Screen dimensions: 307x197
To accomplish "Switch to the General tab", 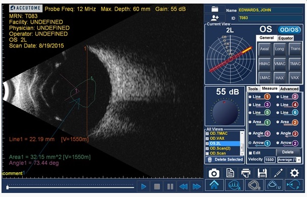I will [267, 38].
